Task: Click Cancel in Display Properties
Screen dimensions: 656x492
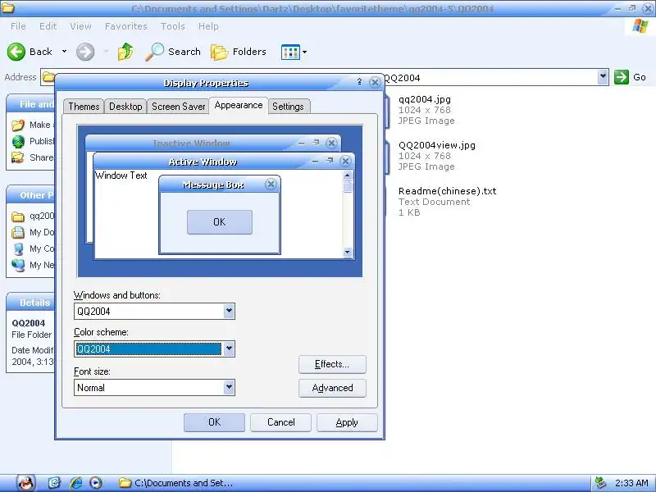Action: [x=280, y=422]
